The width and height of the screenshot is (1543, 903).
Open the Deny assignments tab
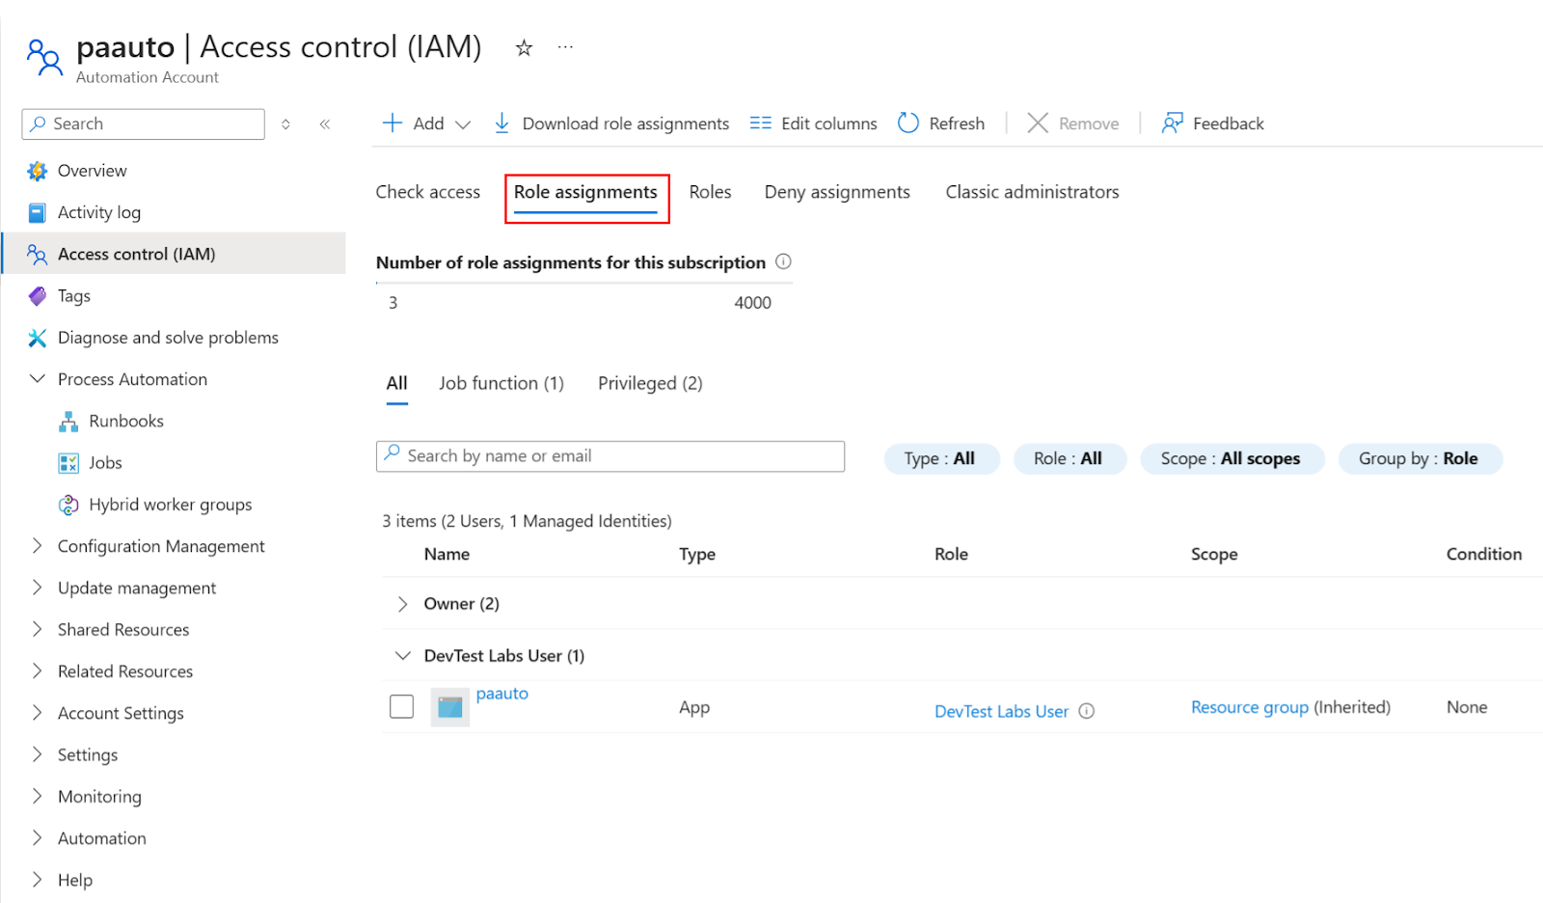click(x=837, y=192)
